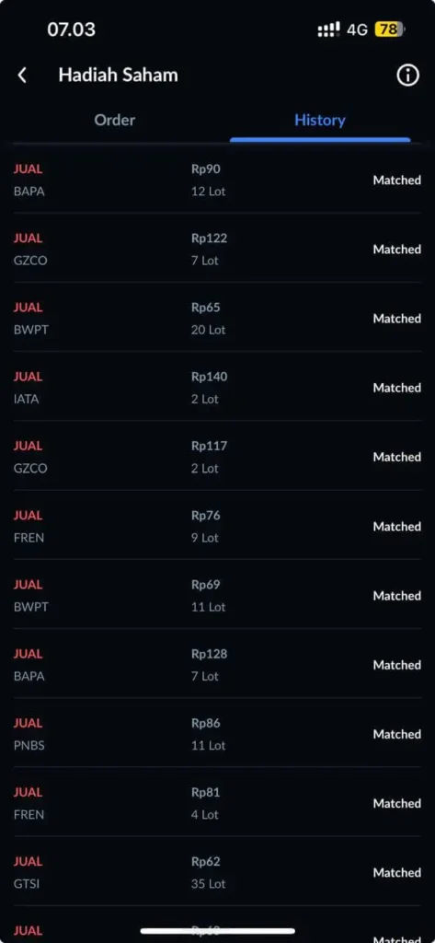
Task: Tap the back arrow icon
Action: pyautogui.click(x=22, y=76)
